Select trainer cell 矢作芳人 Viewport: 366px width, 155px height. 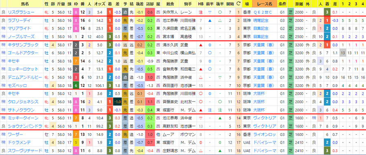170,12
